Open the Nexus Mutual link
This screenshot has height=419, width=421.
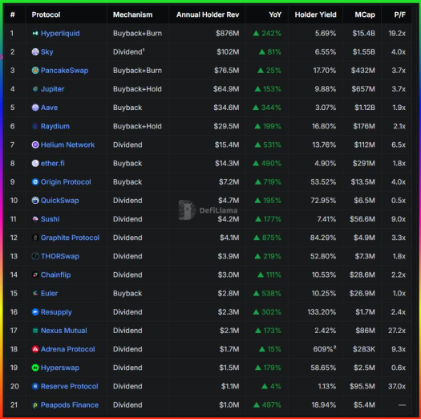63,331
